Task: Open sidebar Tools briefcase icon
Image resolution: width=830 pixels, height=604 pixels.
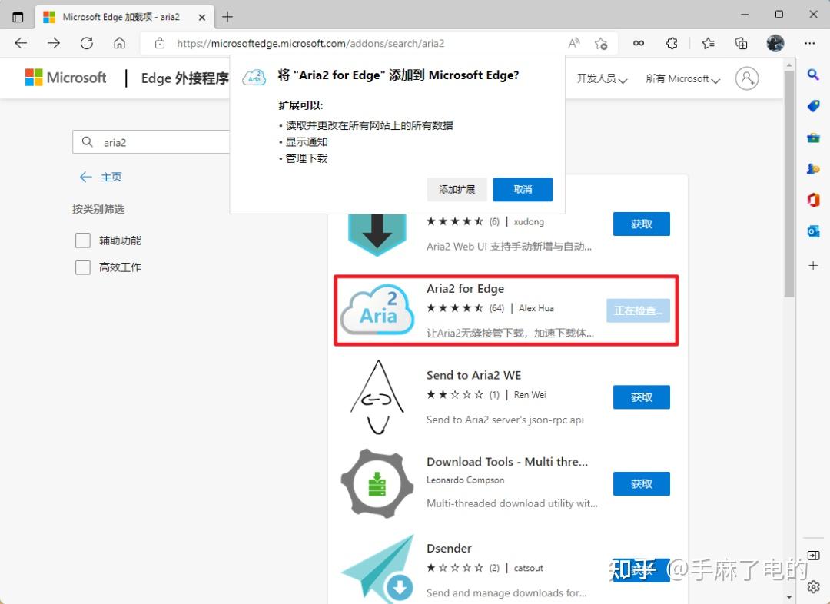Action: (814, 138)
